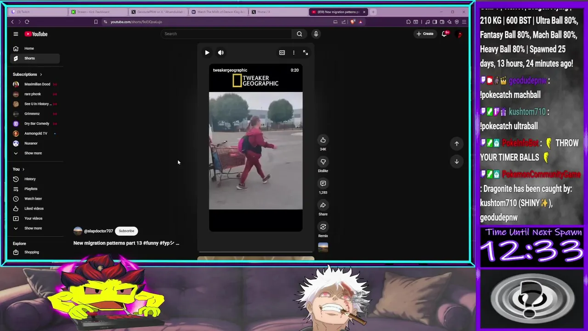Switch to GeodudePNW on X tab
This screenshot has height=331, width=588.
coord(158,12)
